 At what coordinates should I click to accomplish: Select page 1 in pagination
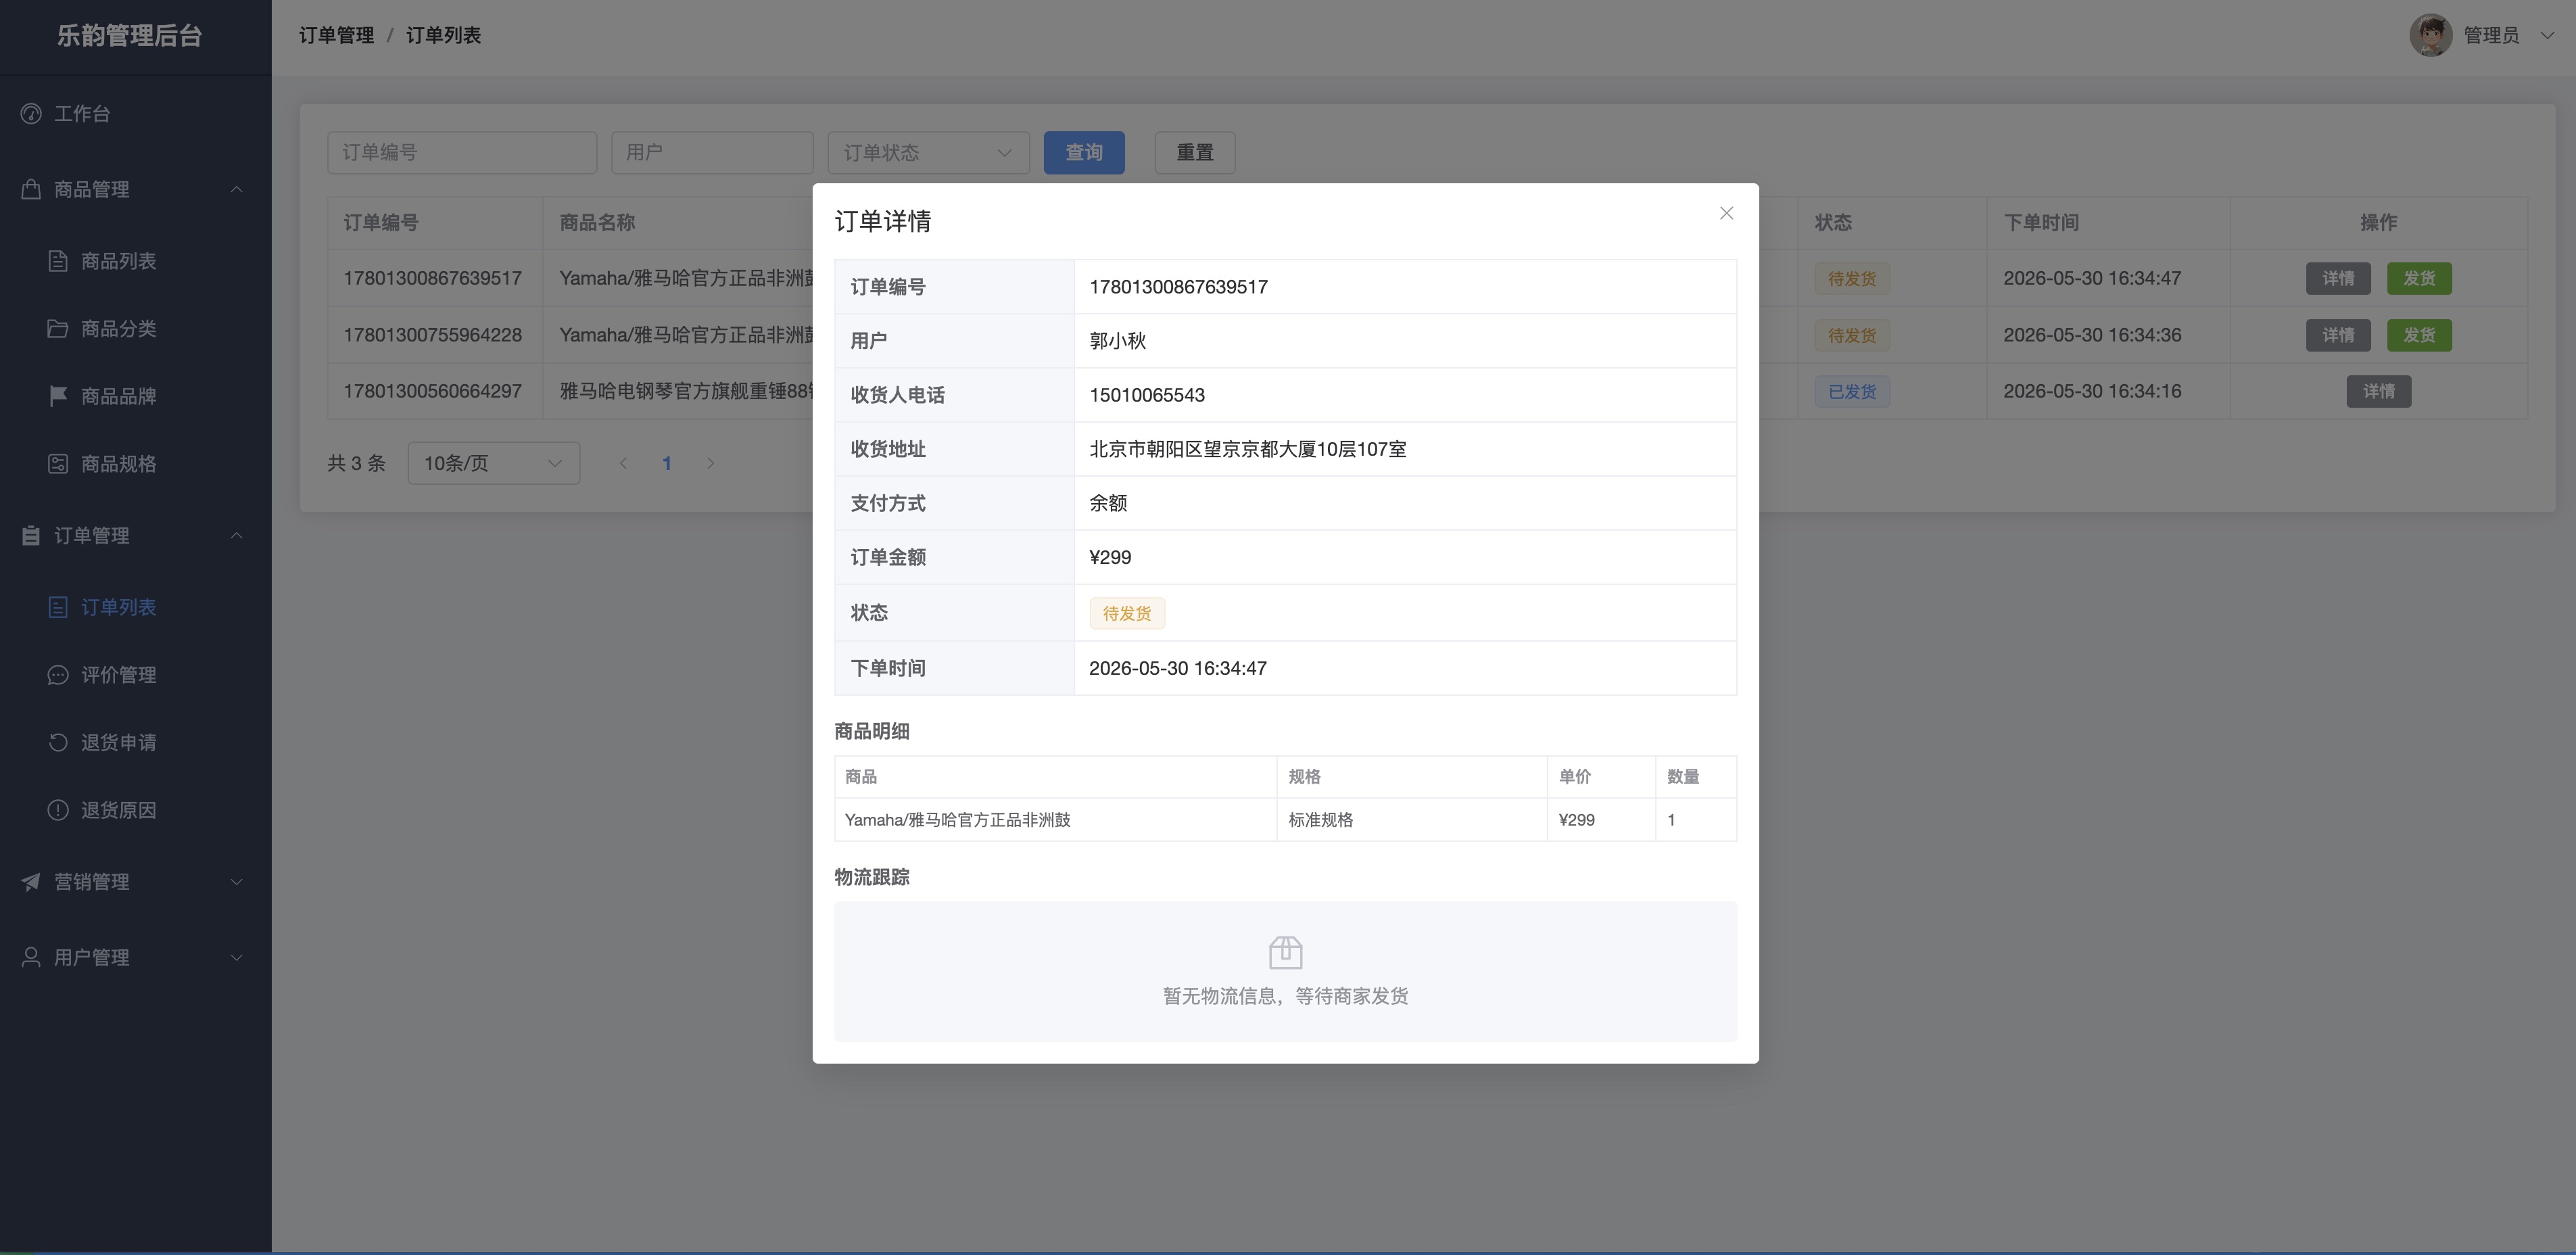[667, 463]
